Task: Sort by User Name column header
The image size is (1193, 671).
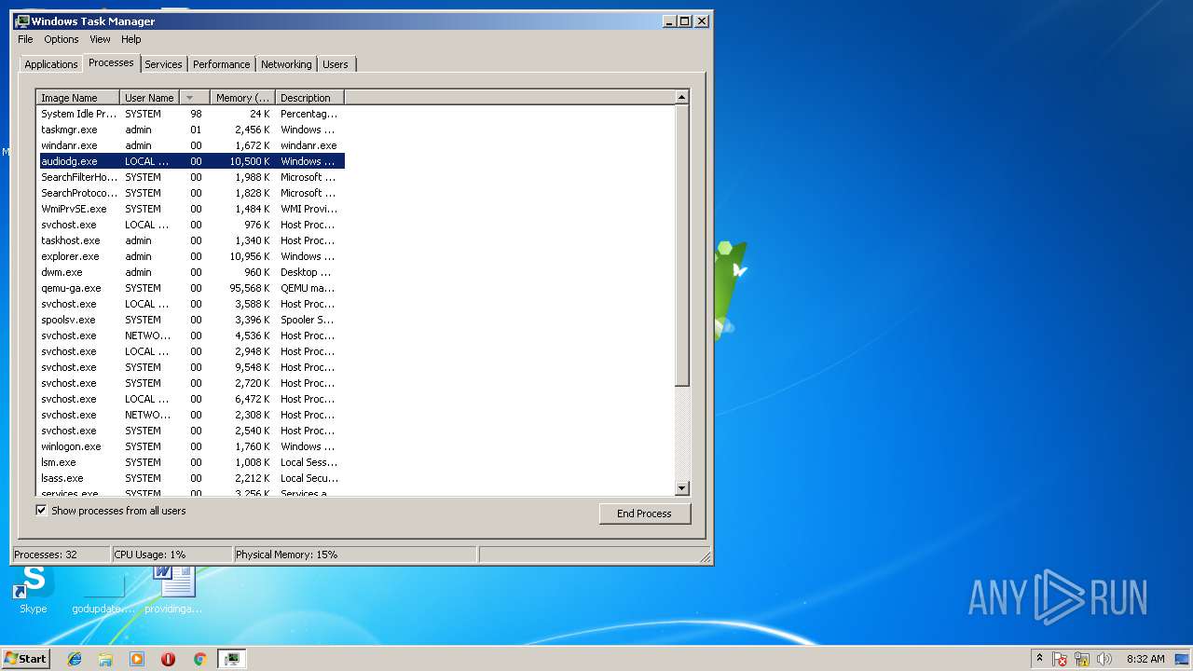Action: [149, 97]
